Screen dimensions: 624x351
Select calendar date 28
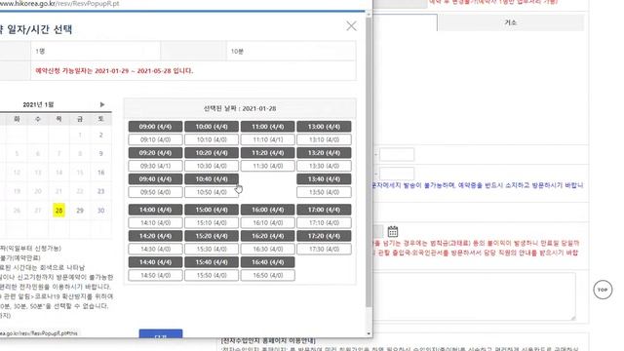58,211
